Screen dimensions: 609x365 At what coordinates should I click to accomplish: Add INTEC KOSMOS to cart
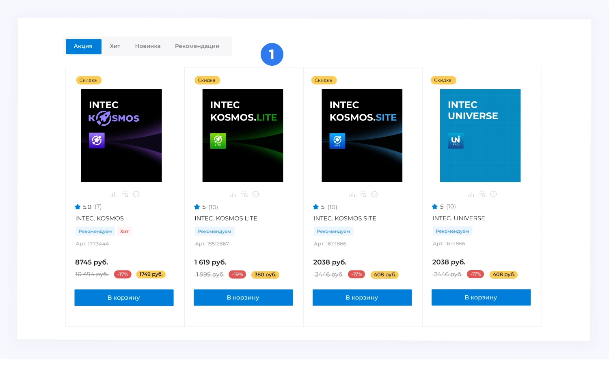tap(124, 297)
